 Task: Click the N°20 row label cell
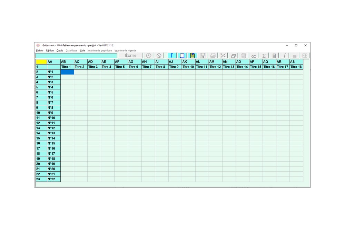[x=54, y=169]
